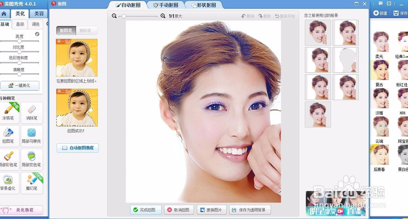Screen dimensions: 408x219
Task: Select the 调色 sub-tab
Action: click(x=35, y=24)
